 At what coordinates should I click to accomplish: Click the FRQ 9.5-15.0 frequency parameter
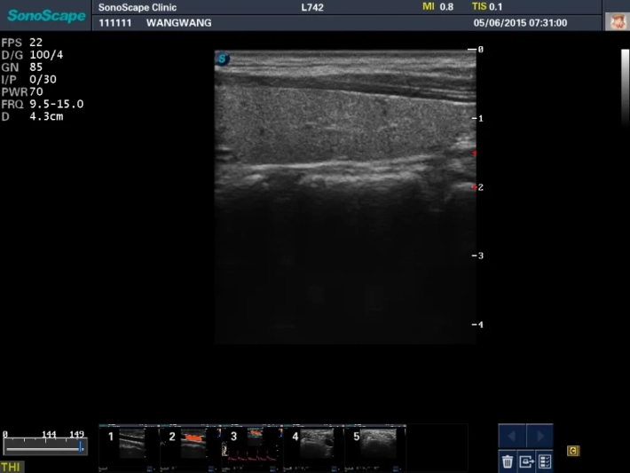[x=43, y=104]
